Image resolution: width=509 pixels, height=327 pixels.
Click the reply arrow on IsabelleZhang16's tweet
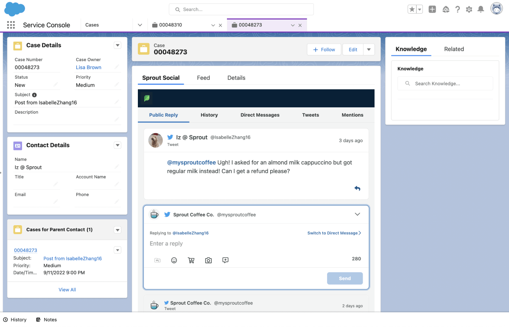click(358, 188)
